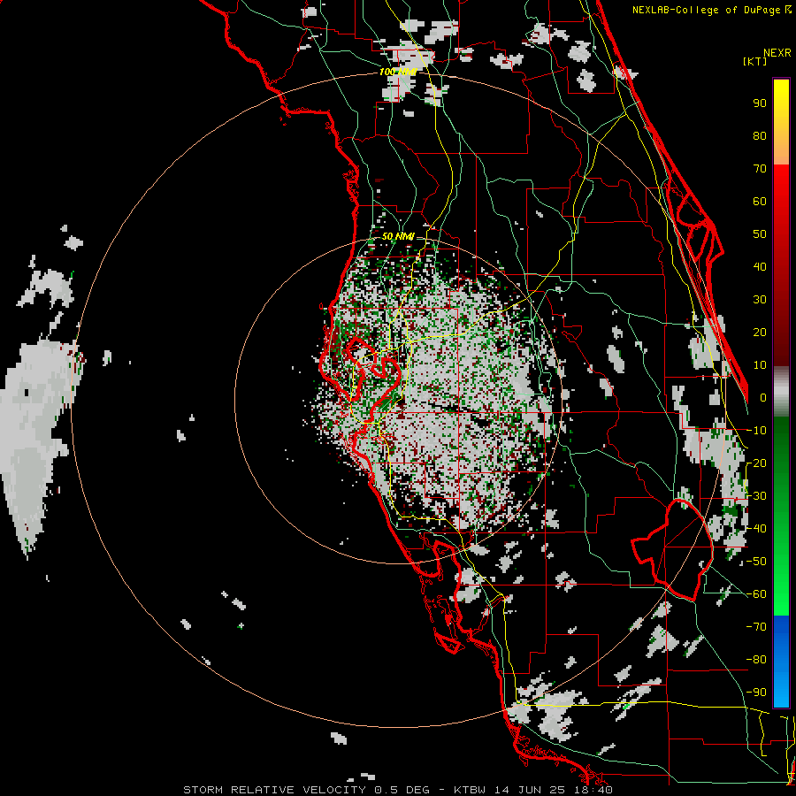Click the -40 label on the velocity scale
Viewport: 796px width, 796px height.
(756, 529)
